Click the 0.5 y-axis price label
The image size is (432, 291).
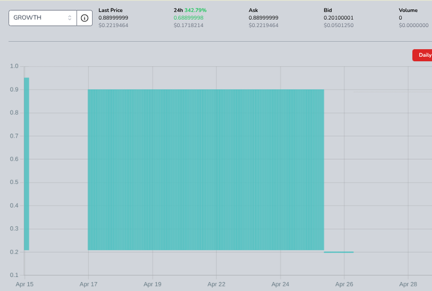pos(14,183)
